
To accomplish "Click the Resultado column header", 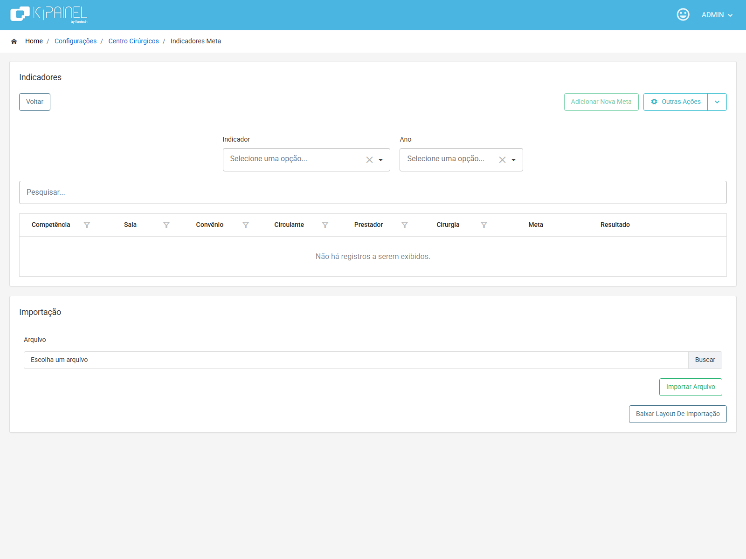I will coord(615,225).
